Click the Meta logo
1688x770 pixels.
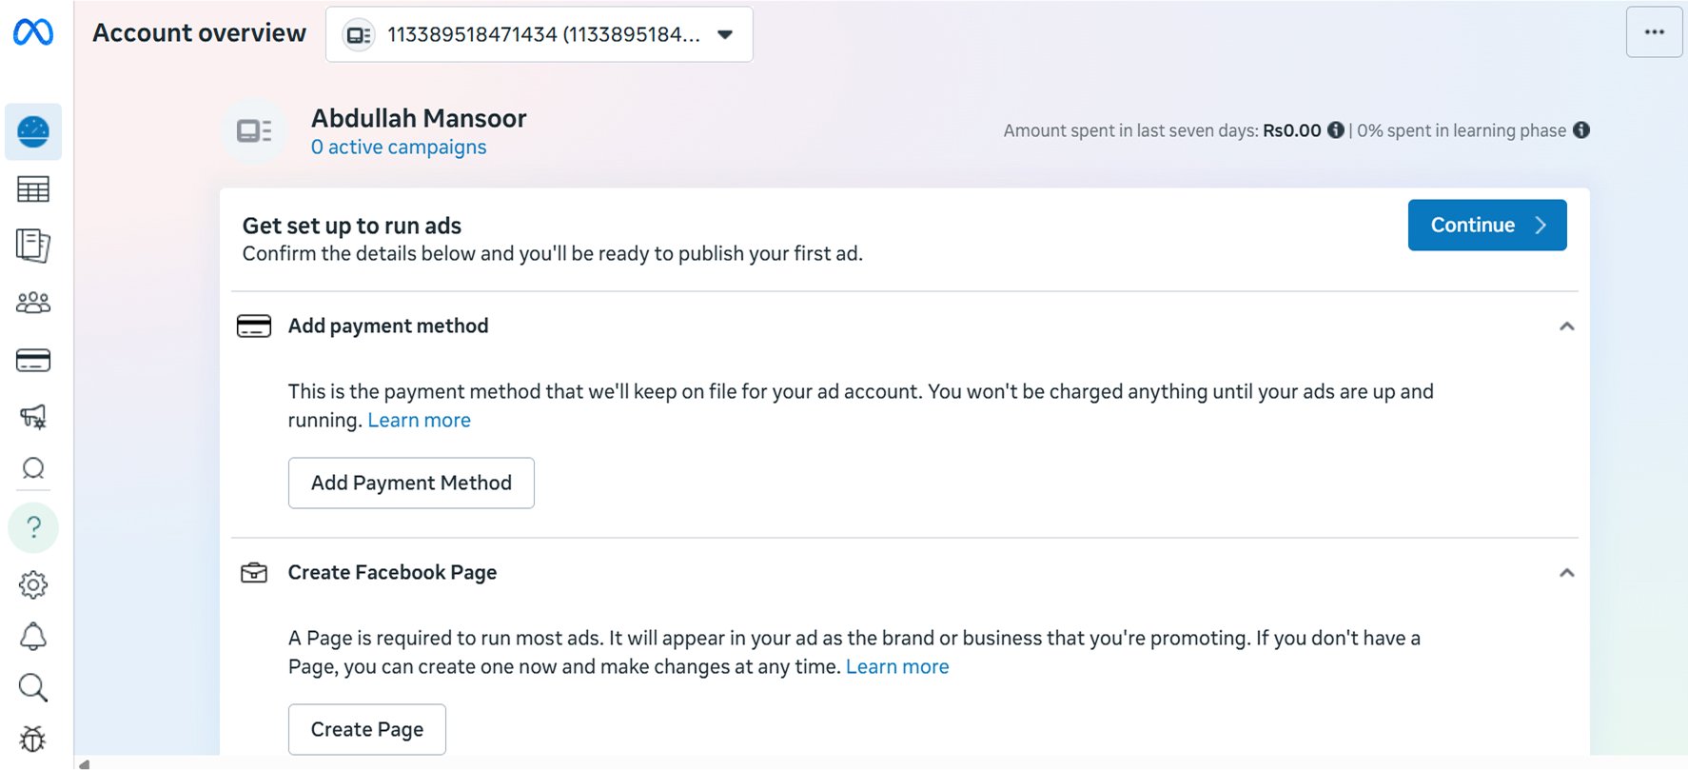tap(33, 32)
